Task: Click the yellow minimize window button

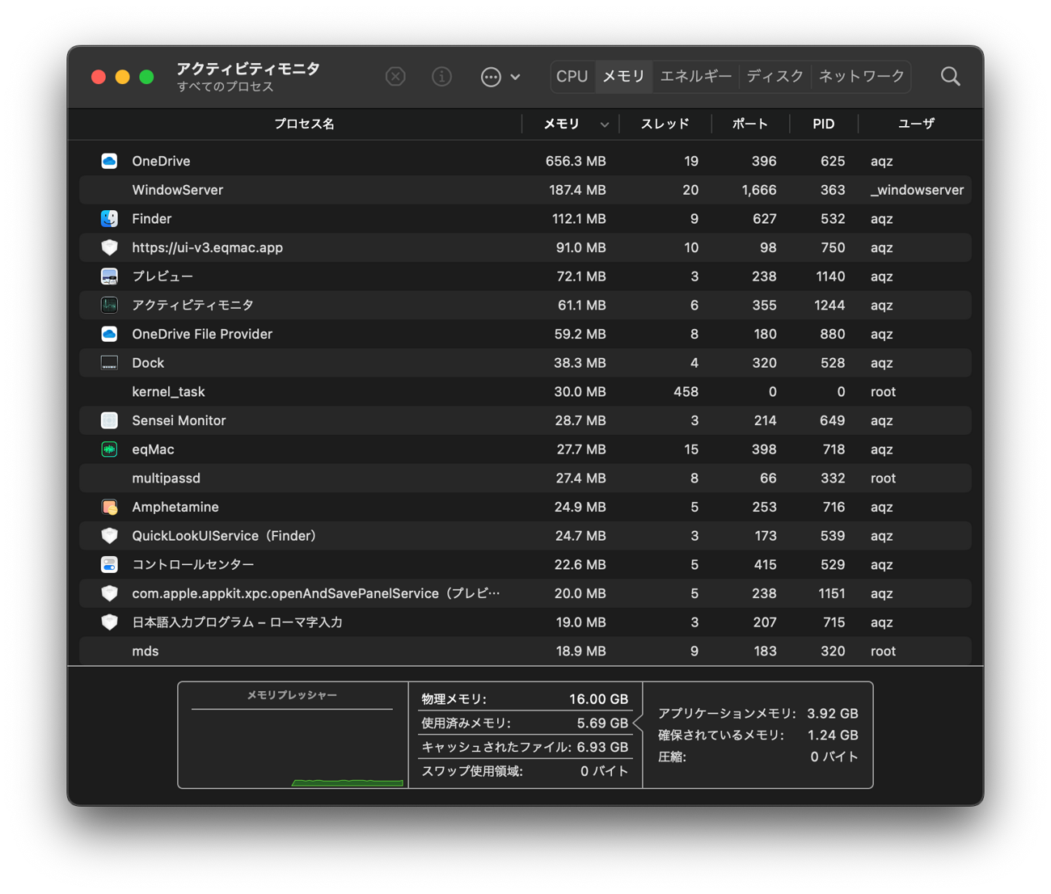Action: [123, 77]
